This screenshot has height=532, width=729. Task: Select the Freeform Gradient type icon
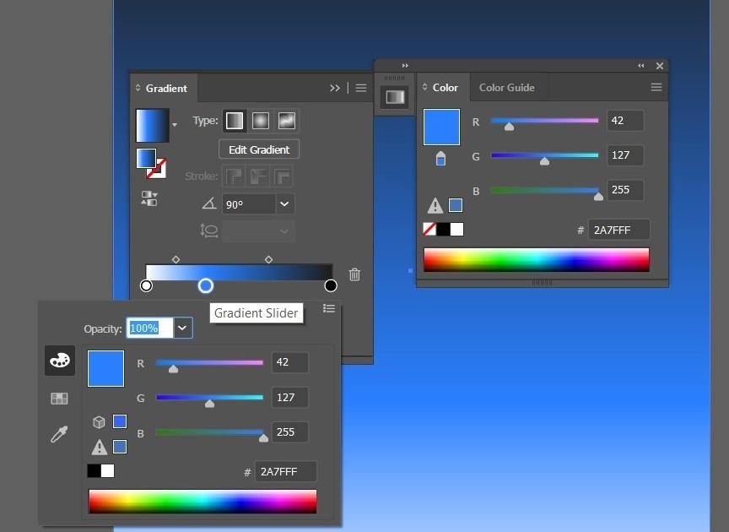pyautogui.click(x=287, y=121)
